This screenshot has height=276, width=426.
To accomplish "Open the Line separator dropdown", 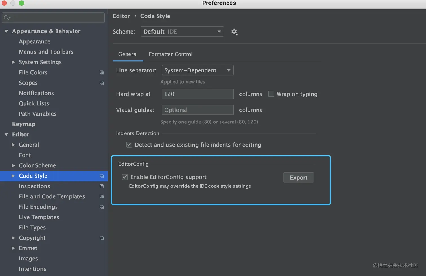I will pyautogui.click(x=197, y=70).
